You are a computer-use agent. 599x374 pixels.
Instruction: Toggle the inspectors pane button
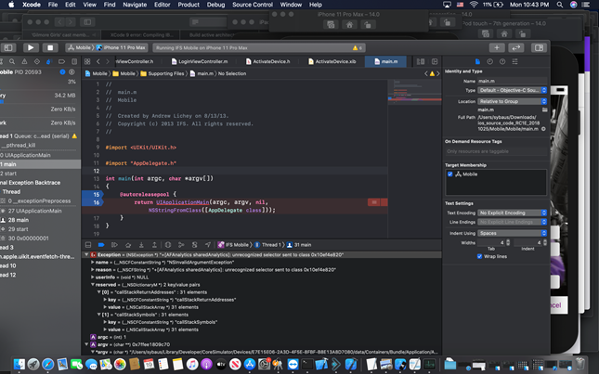539,47
